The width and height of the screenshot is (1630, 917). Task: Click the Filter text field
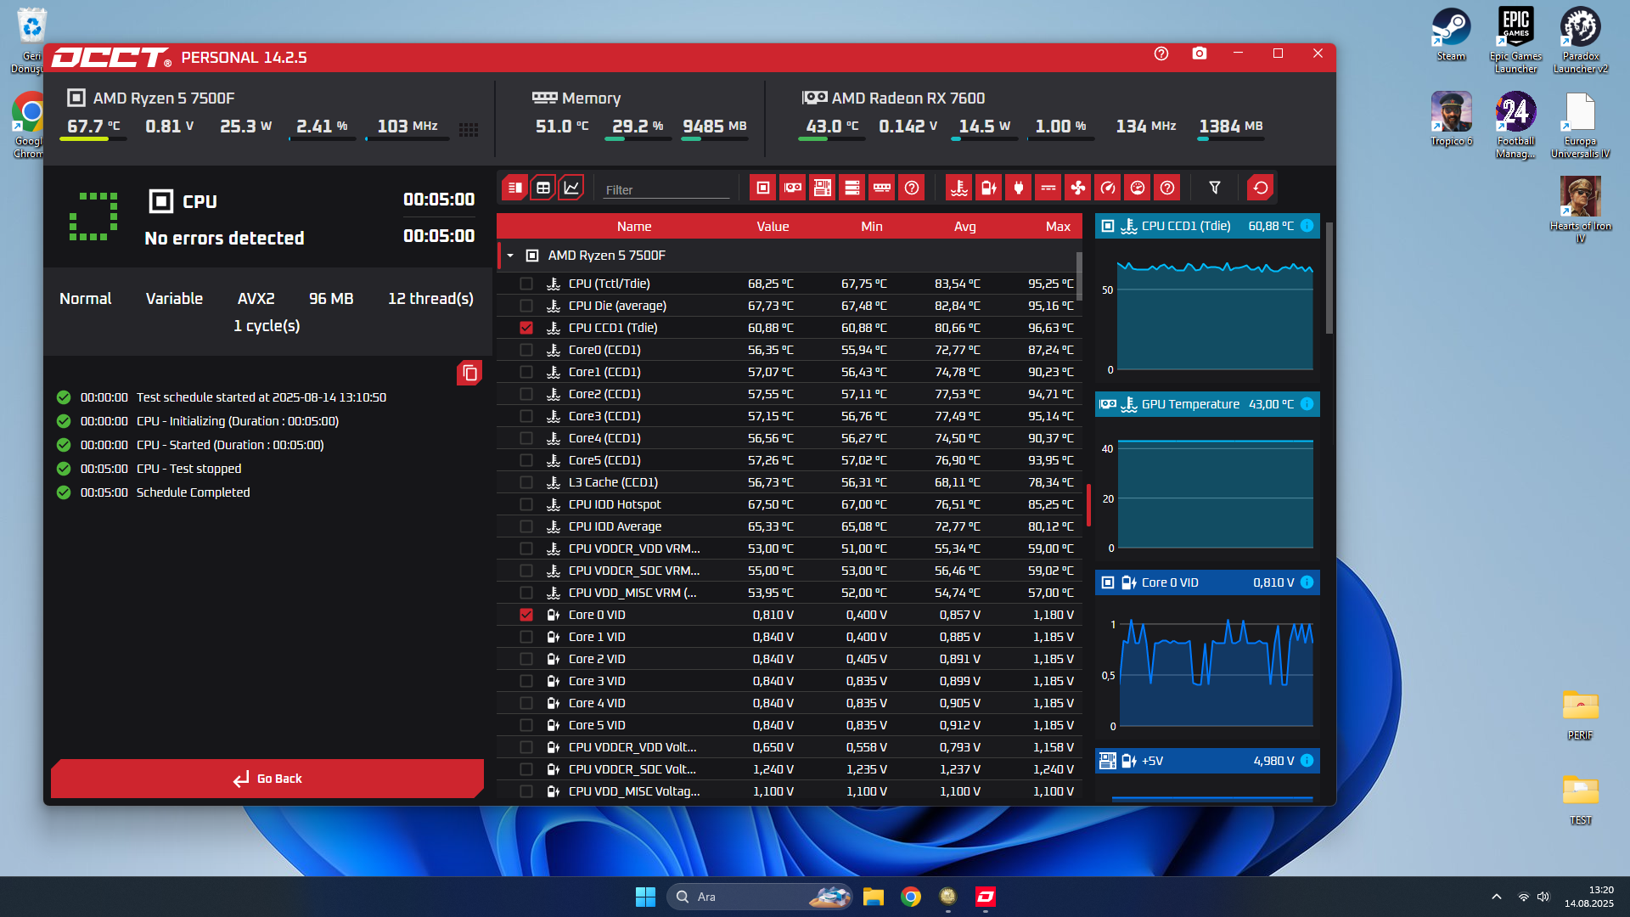(666, 189)
